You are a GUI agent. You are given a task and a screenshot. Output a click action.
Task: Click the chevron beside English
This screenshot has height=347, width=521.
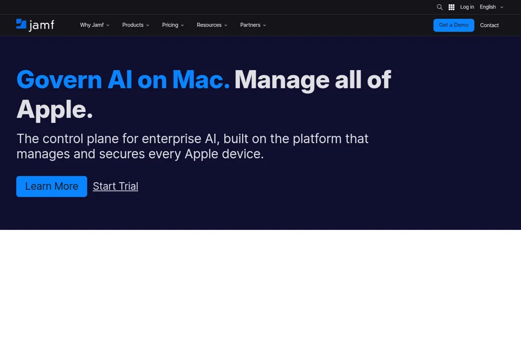tap(501, 7)
